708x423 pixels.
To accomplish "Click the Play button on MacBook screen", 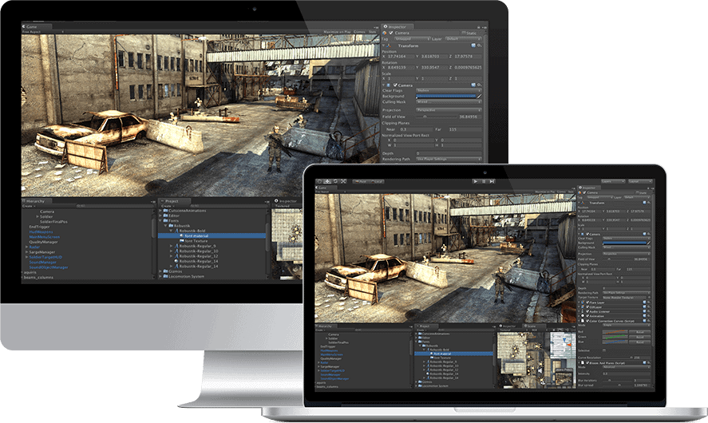I will (x=476, y=181).
